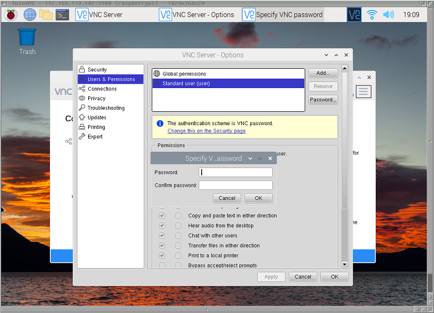Open the Expert page
Viewport: 434px width, 313px height.
click(110, 136)
